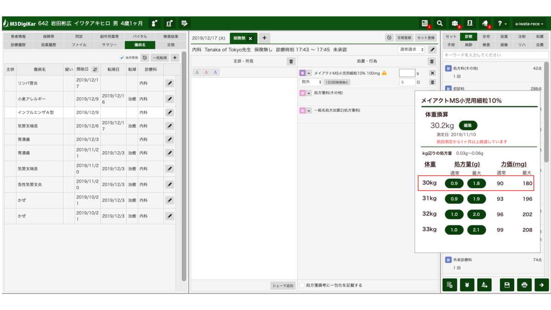Delete 主訴・所見 section with trash icon
The height and width of the screenshot is (310, 551).
coord(291,61)
